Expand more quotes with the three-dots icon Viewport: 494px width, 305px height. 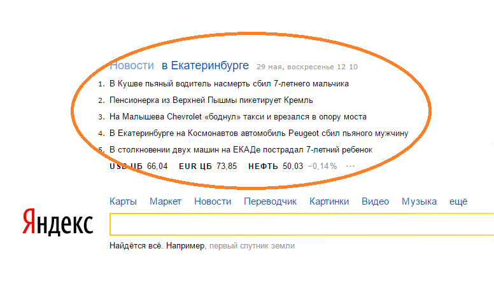350,166
